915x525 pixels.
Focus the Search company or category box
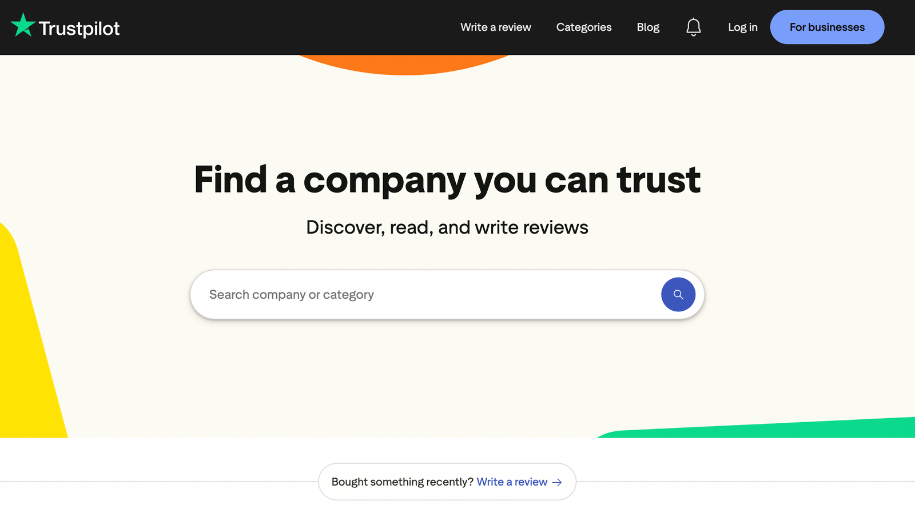[400, 294]
